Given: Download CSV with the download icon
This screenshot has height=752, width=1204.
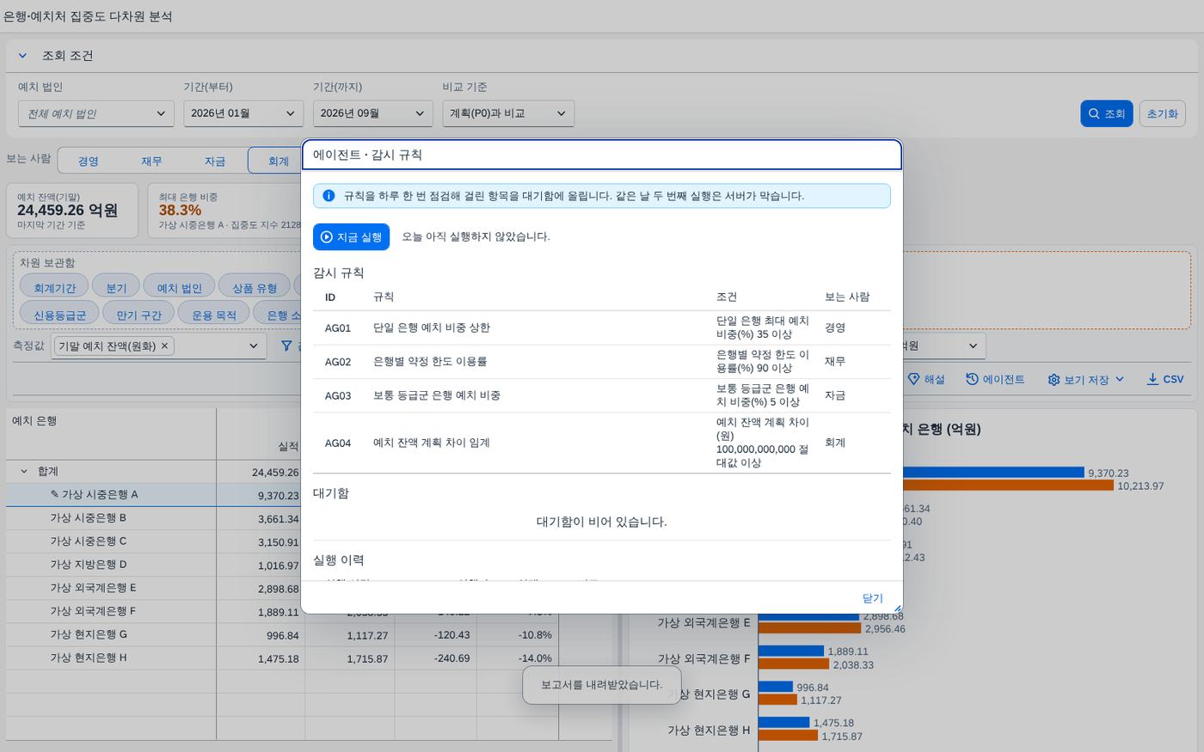Looking at the screenshot, I should coord(1152,379).
